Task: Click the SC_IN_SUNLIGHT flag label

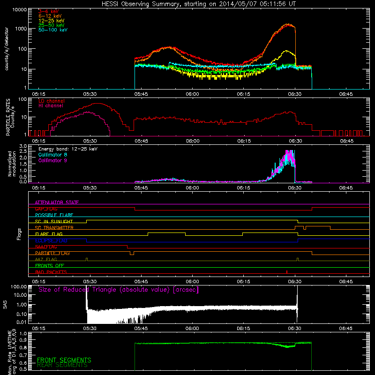Action: click(54, 221)
